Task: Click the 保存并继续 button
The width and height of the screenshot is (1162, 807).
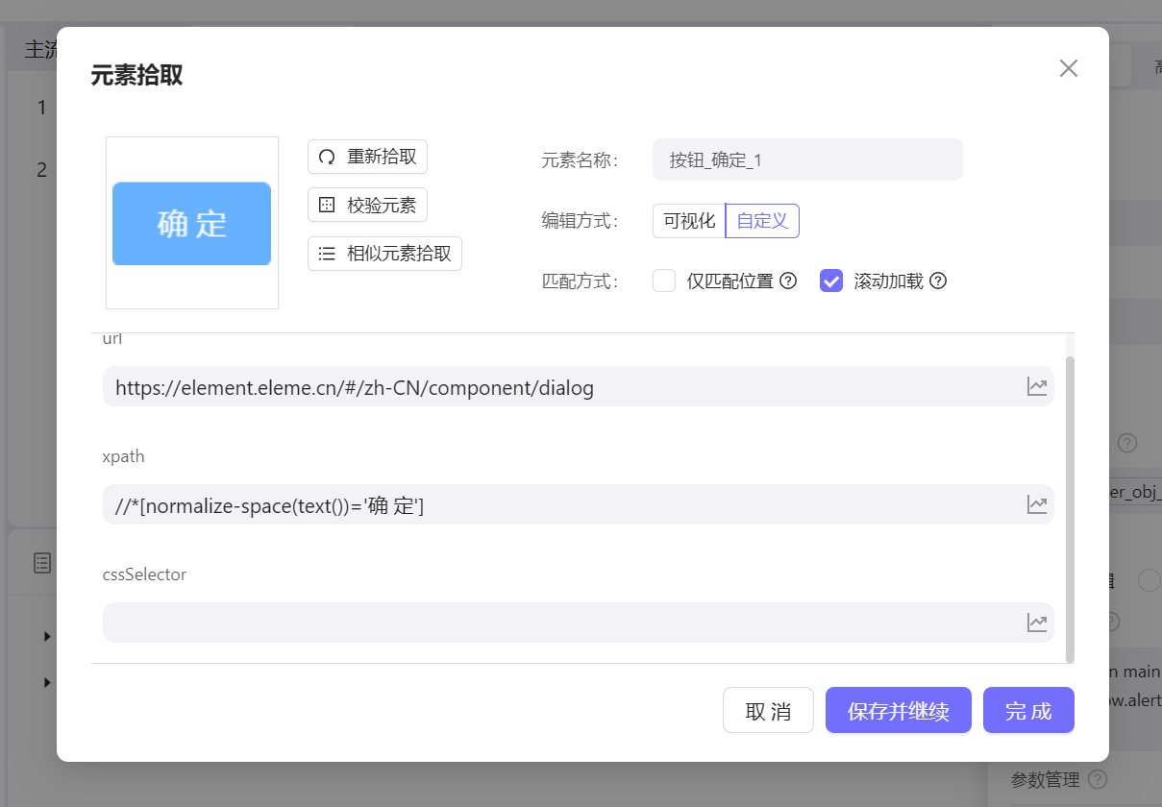Action: tap(898, 710)
